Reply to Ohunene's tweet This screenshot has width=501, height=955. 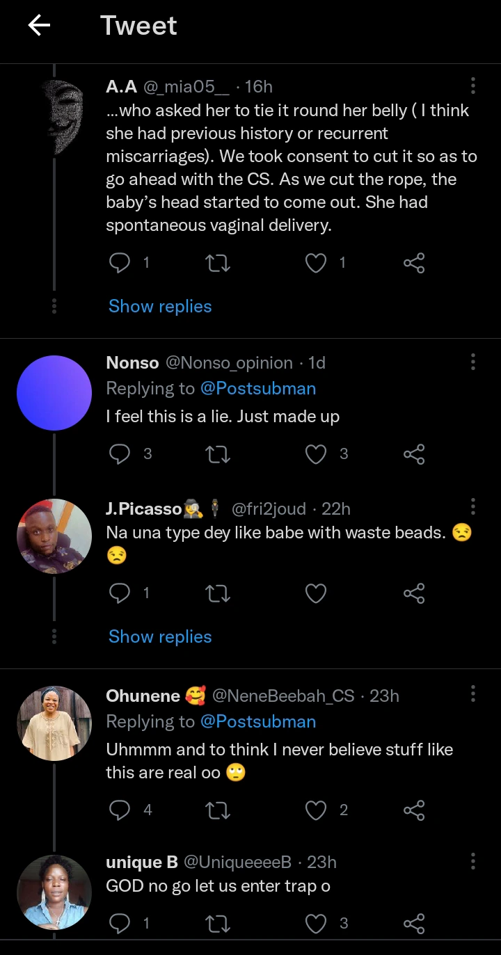[x=120, y=810]
